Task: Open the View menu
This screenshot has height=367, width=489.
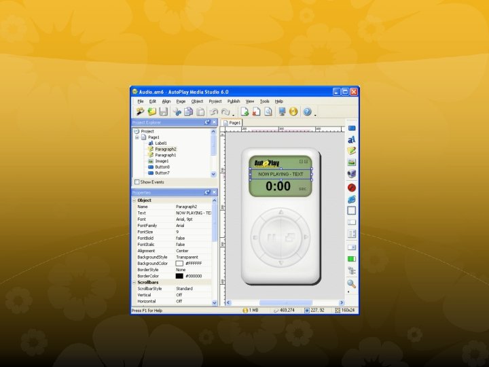Action: click(x=250, y=101)
